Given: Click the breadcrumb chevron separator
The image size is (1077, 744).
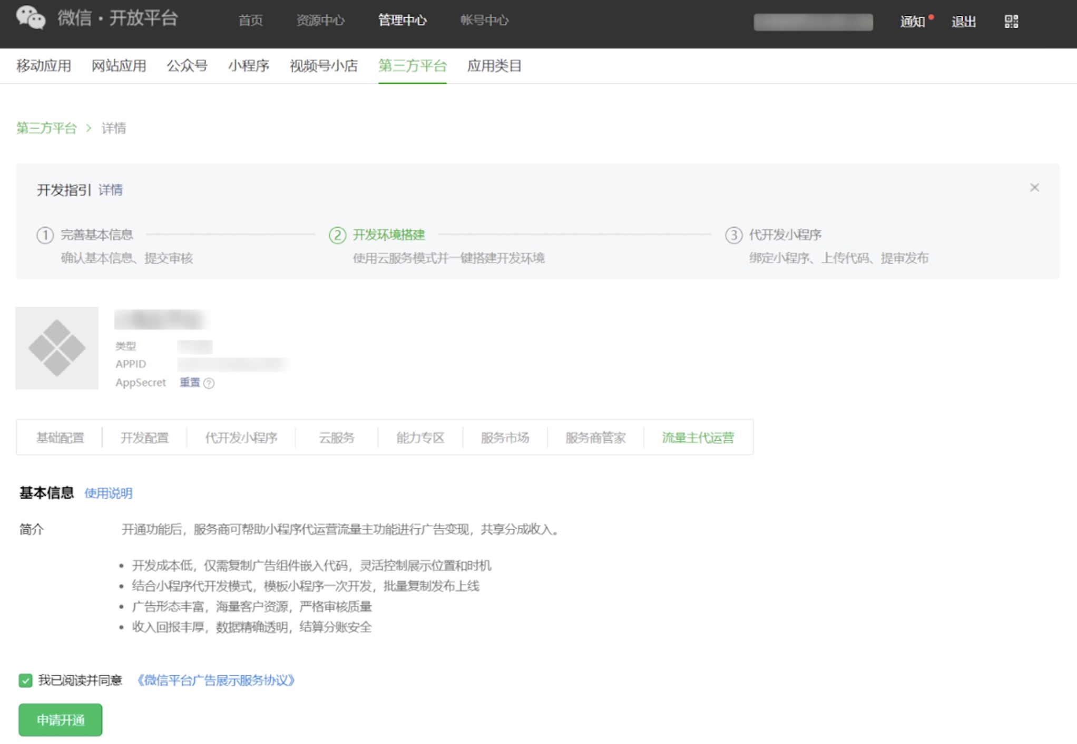Looking at the screenshot, I should [x=89, y=128].
